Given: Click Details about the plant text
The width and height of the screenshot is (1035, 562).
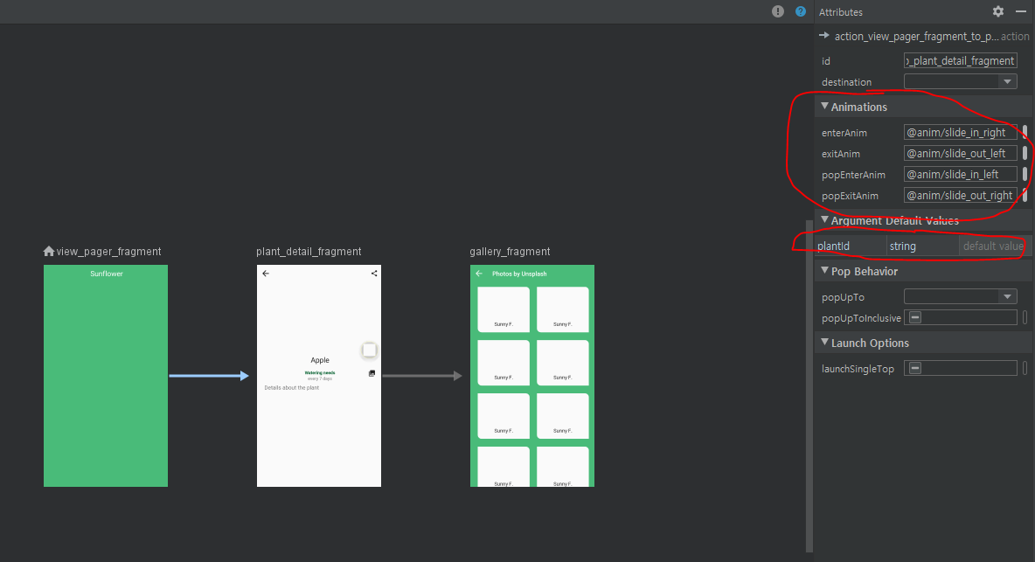Looking at the screenshot, I should pos(292,388).
